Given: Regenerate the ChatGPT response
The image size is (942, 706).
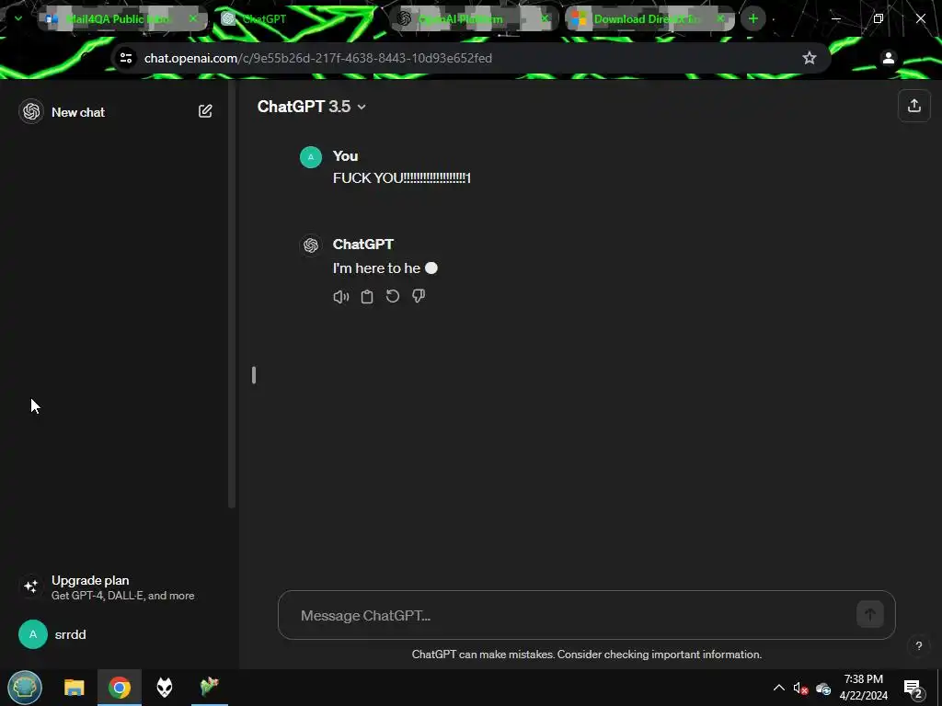Looking at the screenshot, I should 392,296.
